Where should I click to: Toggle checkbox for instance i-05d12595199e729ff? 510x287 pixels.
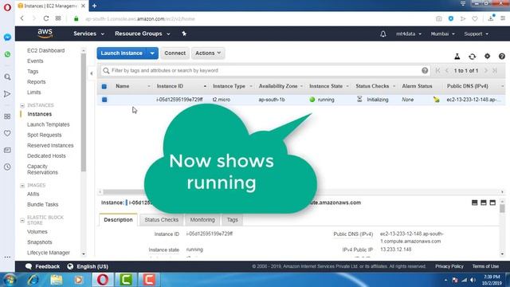(104, 100)
